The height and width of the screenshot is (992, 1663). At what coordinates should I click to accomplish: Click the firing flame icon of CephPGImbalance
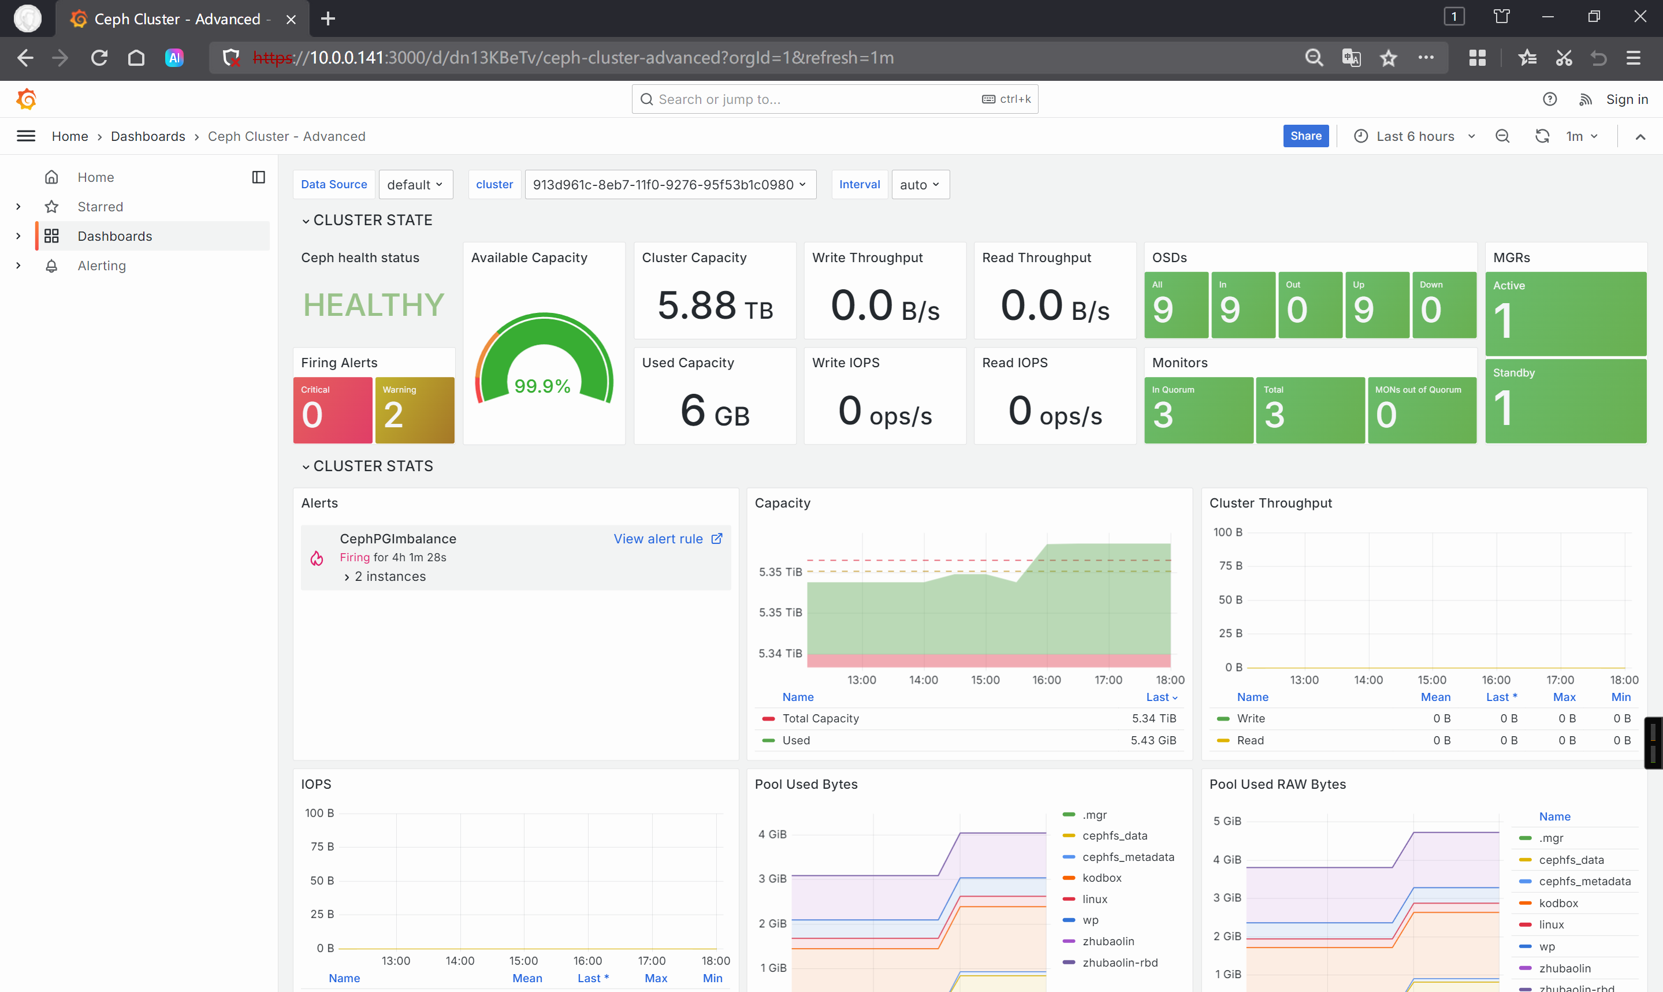(317, 558)
